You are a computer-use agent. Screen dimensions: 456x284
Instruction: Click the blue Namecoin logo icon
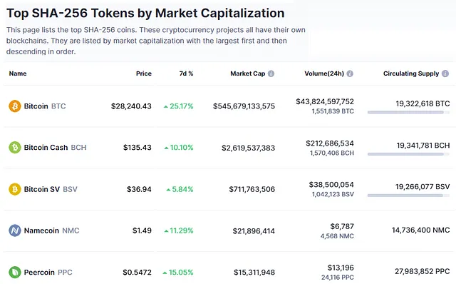15,230
